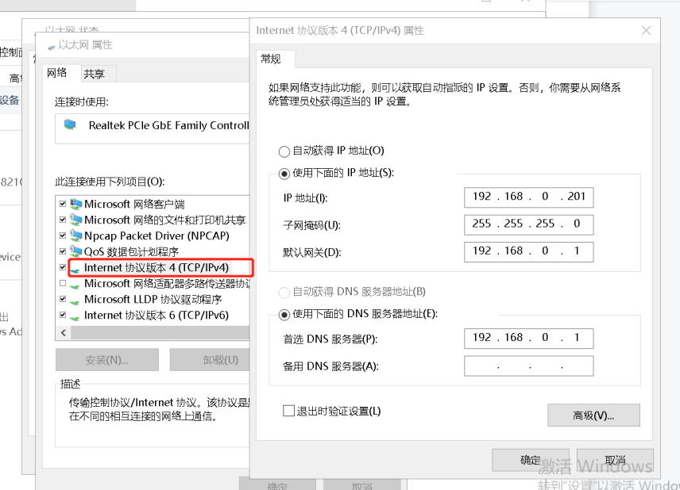This screenshot has width=680, height=490.
Task: Click the Microsoft 网络客户端 item icon
Action: point(75,205)
